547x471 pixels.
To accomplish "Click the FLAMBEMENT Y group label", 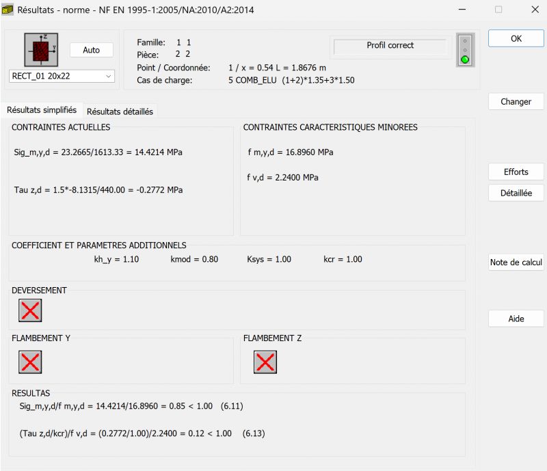I will coord(41,338).
